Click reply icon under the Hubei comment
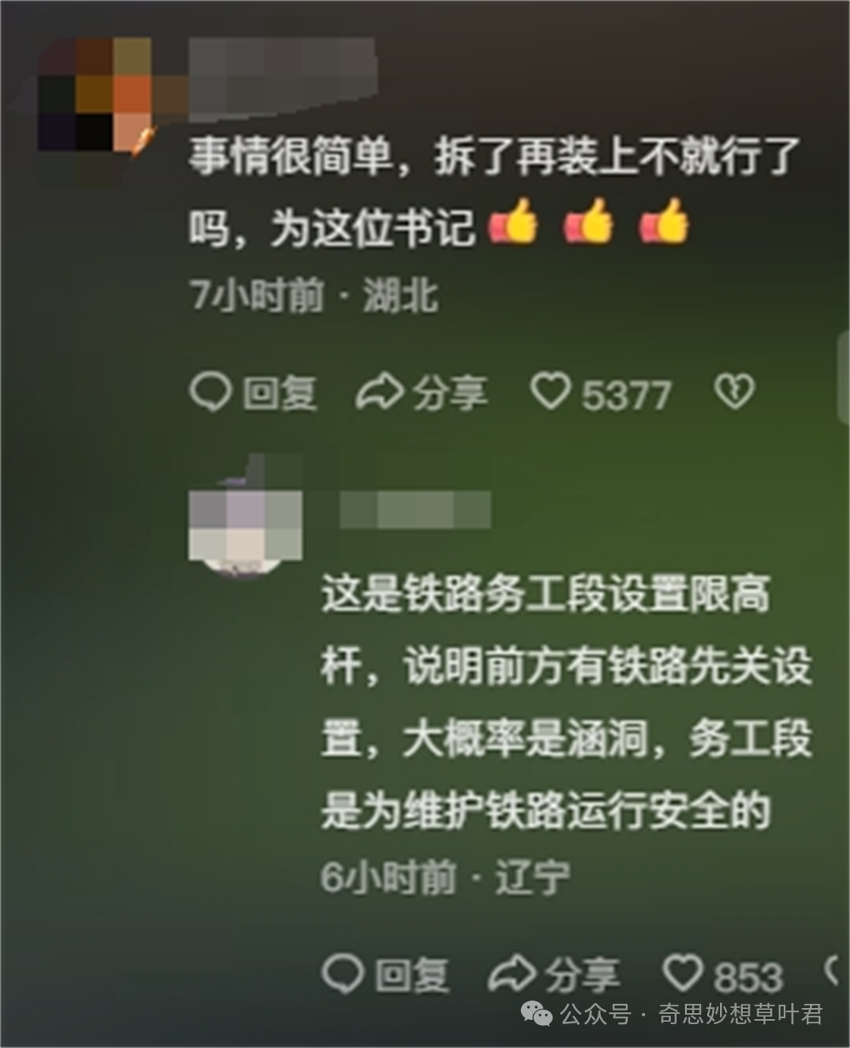850x1048 pixels. (x=210, y=393)
